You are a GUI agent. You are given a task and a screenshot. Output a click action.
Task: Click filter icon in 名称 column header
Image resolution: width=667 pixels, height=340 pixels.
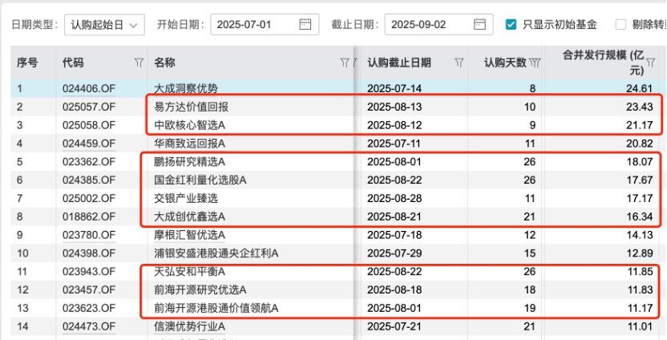(x=345, y=63)
